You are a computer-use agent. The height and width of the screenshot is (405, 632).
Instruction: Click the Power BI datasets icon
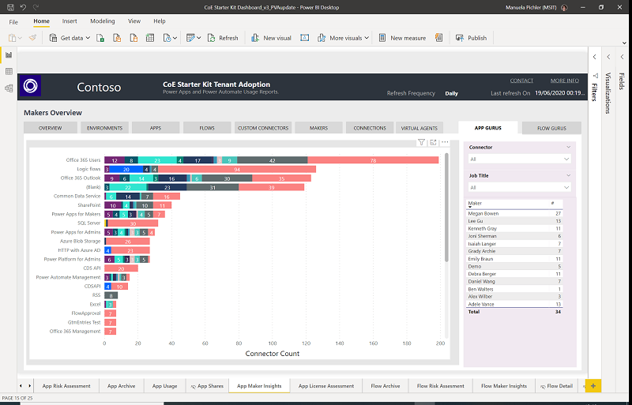[117, 38]
